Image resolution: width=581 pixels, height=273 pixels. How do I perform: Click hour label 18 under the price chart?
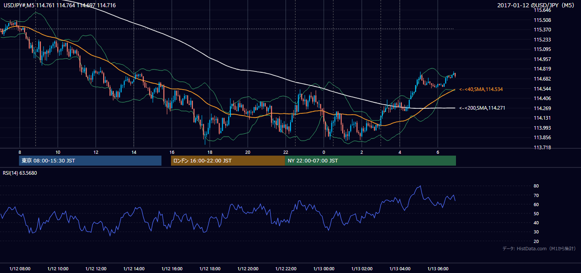210,152
